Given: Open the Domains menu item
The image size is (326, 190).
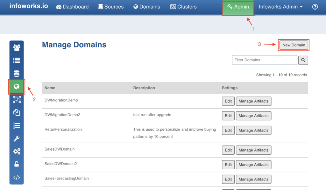Looking at the screenshot, I should [147, 7].
